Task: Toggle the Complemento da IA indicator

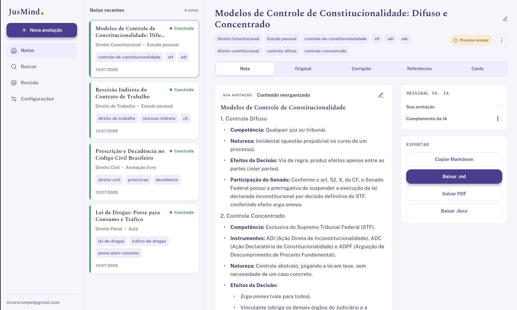Action: (x=499, y=119)
